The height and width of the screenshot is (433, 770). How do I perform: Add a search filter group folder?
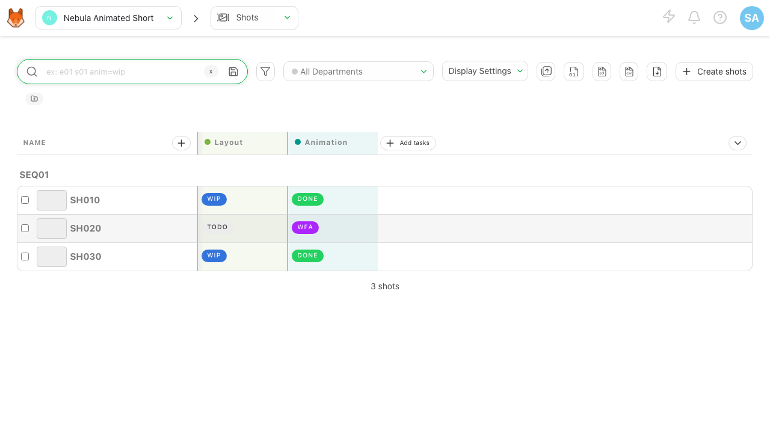(x=34, y=99)
